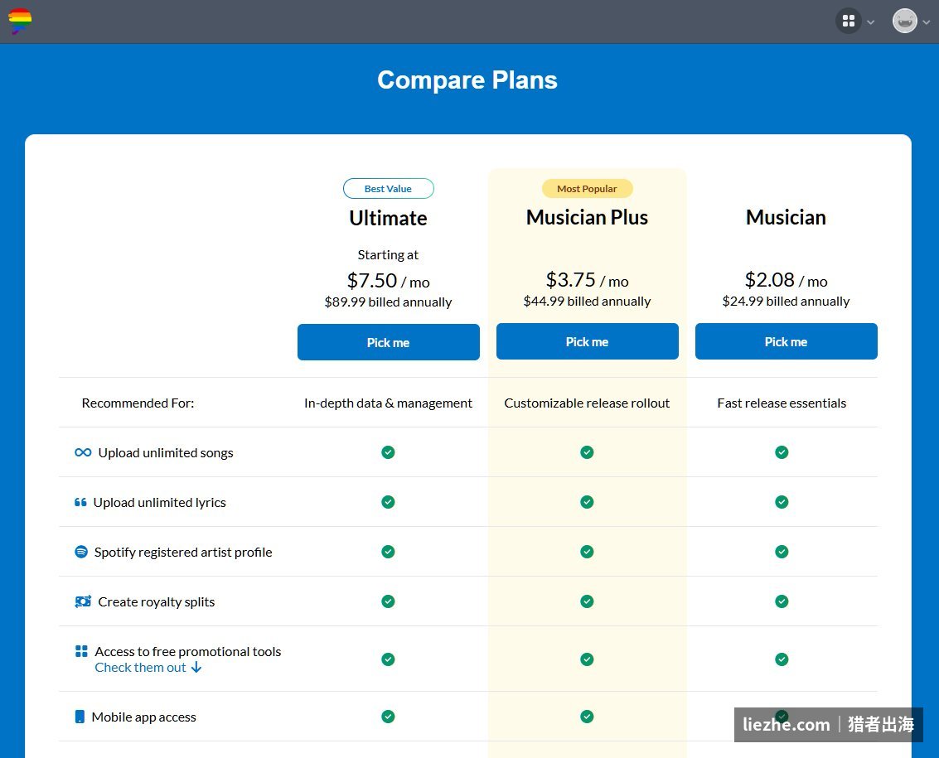Click the $24.99 billed annually text
The width and height of the screenshot is (939, 758).
point(786,302)
